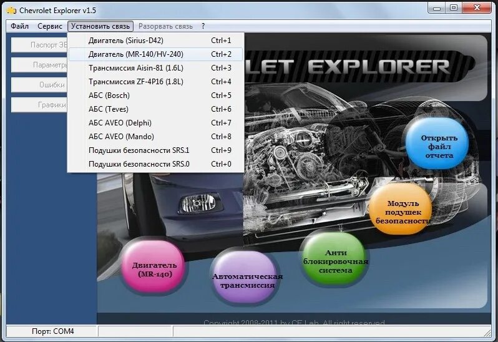Select Трансмиссия ZF-4P16 (1.8L)
The width and height of the screenshot is (498, 342).
click(x=155, y=82)
